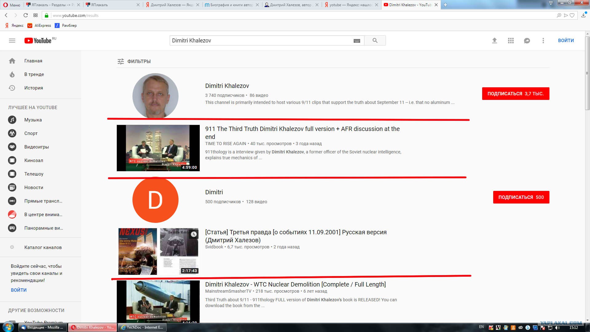The height and width of the screenshot is (332, 590).
Task: Click the ВОЙТИ link in the sidebar
Action: point(19,290)
